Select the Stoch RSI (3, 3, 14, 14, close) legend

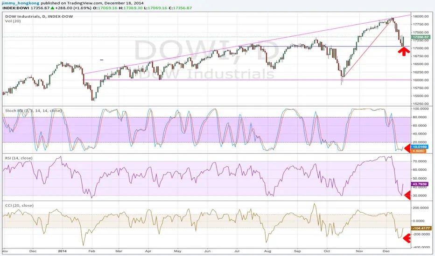(x=33, y=111)
